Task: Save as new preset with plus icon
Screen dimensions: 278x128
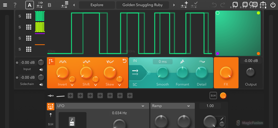Action: click(x=184, y=4)
